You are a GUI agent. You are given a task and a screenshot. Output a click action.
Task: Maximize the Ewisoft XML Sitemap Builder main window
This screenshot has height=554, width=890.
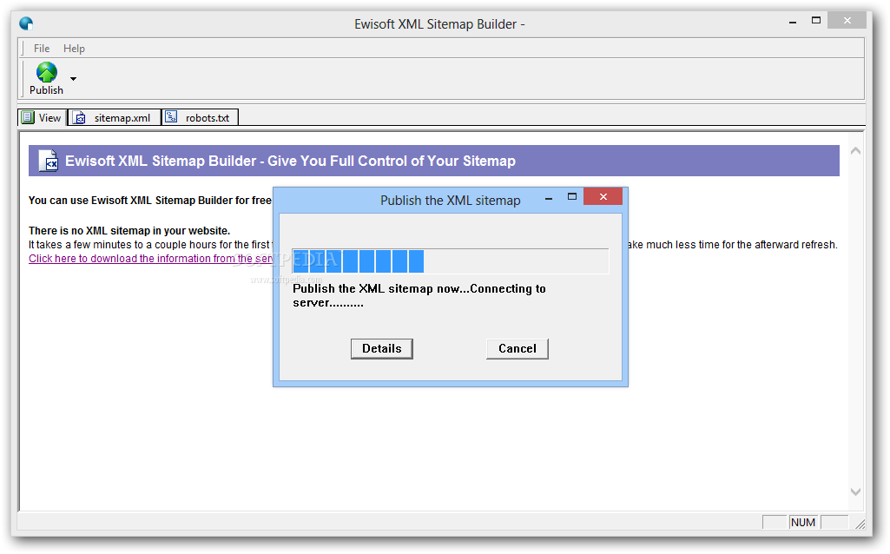pyautogui.click(x=816, y=21)
